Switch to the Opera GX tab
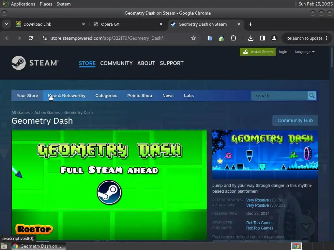The image size is (334, 250). (128, 24)
